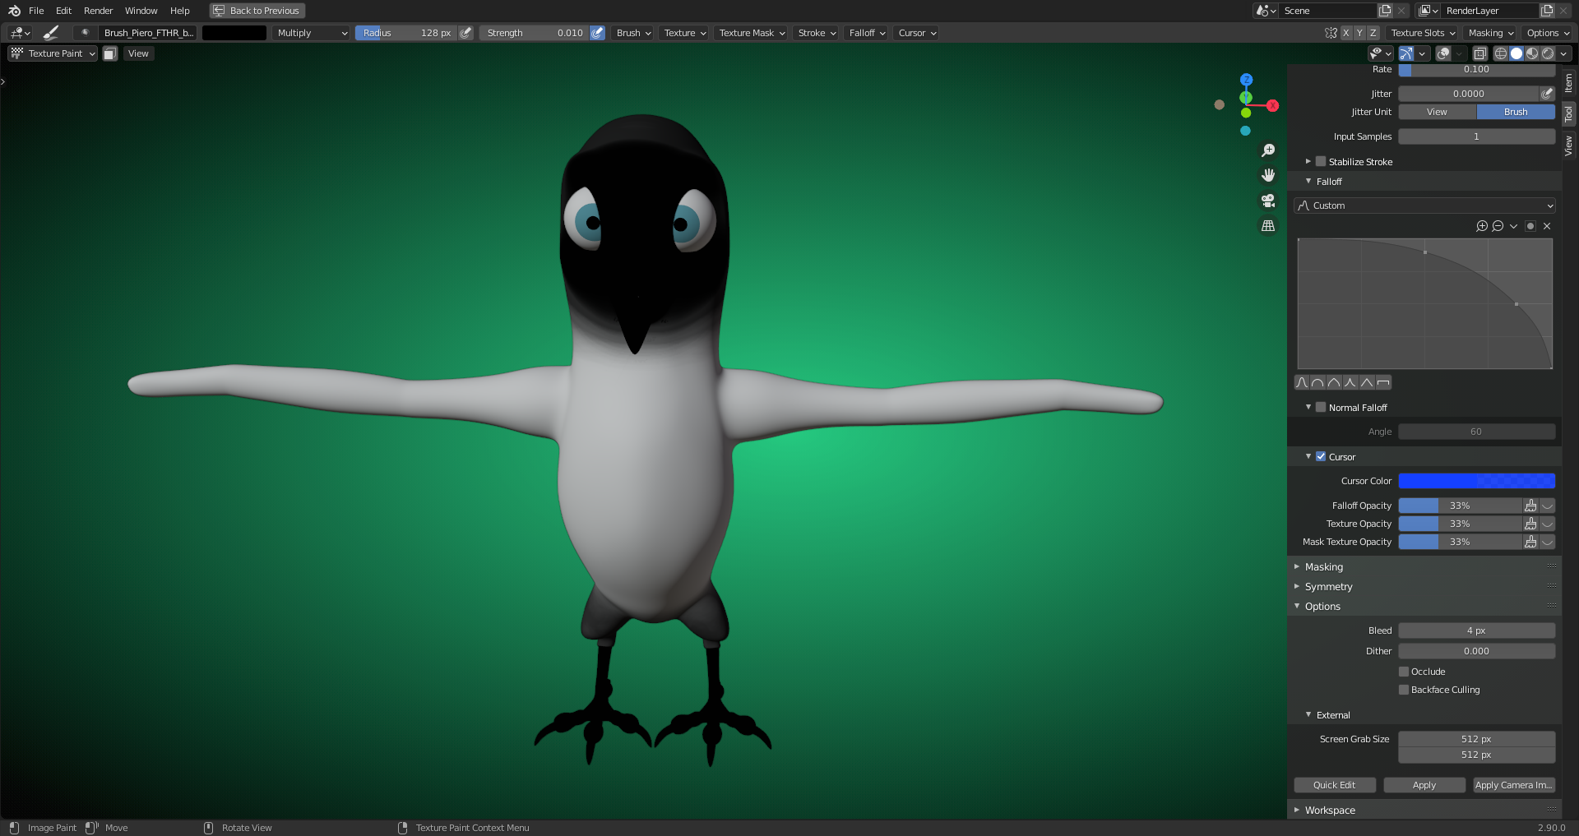Image resolution: width=1579 pixels, height=836 pixels.
Task: Disable the Cursor checkbox
Action: pyautogui.click(x=1321, y=457)
